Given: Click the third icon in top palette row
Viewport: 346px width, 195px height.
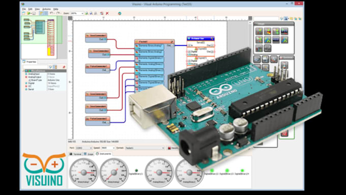Looking at the screenshot, I should (276, 31).
